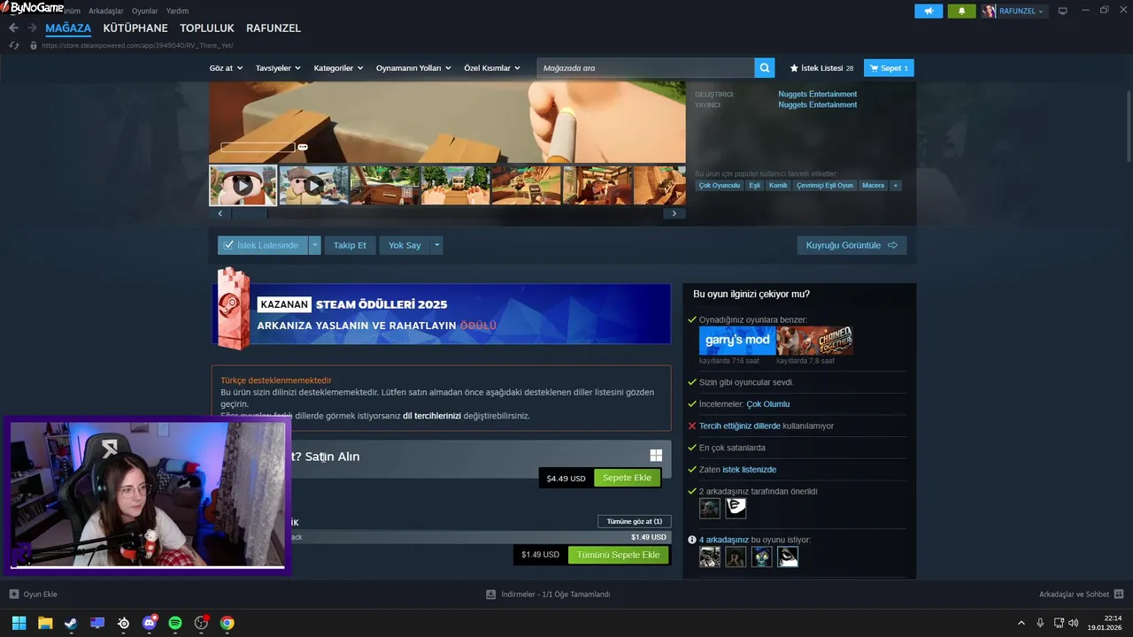This screenshot has height=637, width=1133.
Task: Switch to the KÜTÜPHANE tab
Action: 135,28
